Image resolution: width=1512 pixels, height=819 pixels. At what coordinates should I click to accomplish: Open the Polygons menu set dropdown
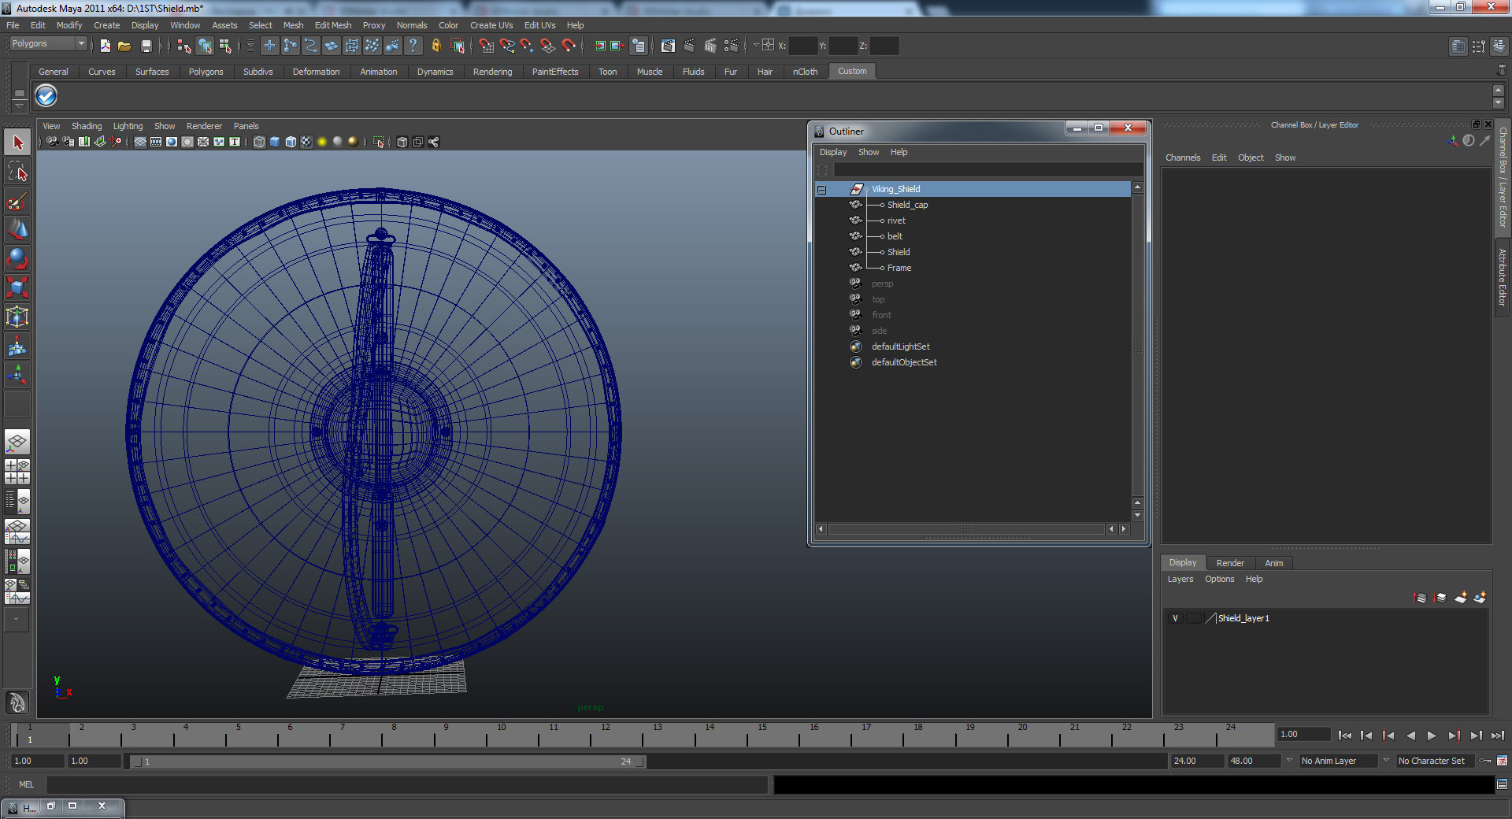coord(47,44)
